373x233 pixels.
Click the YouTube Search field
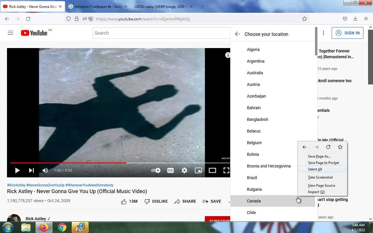click(x=162, y=33)
